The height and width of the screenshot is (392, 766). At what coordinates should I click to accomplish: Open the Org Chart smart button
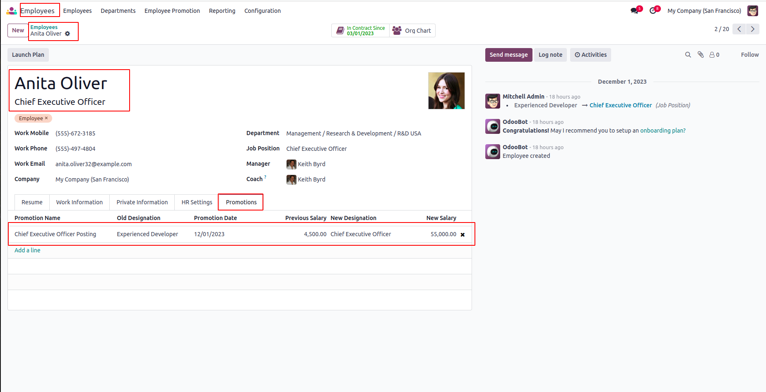(412, 31)
